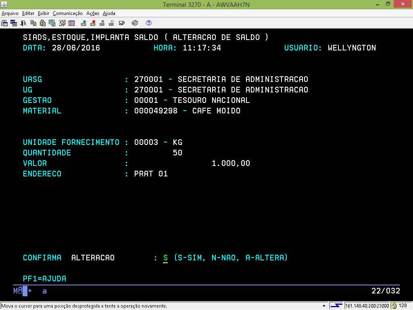
Task: Click the CAFE MOIDO material description
Action: tap(216, 111)
